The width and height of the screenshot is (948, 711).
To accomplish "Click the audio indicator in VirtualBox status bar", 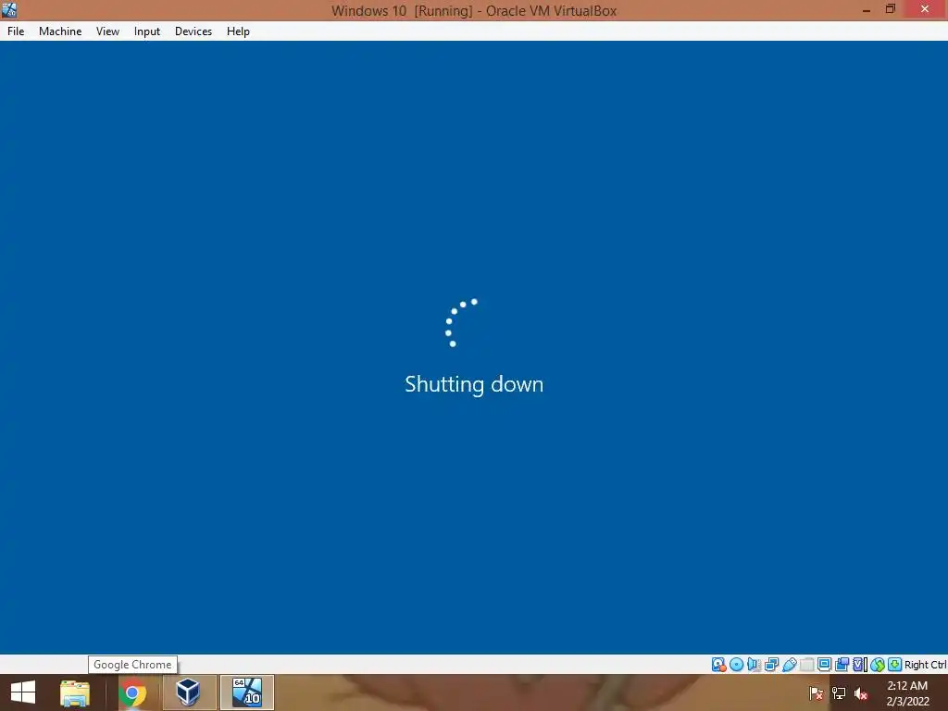I will click(x=754, y=665).
